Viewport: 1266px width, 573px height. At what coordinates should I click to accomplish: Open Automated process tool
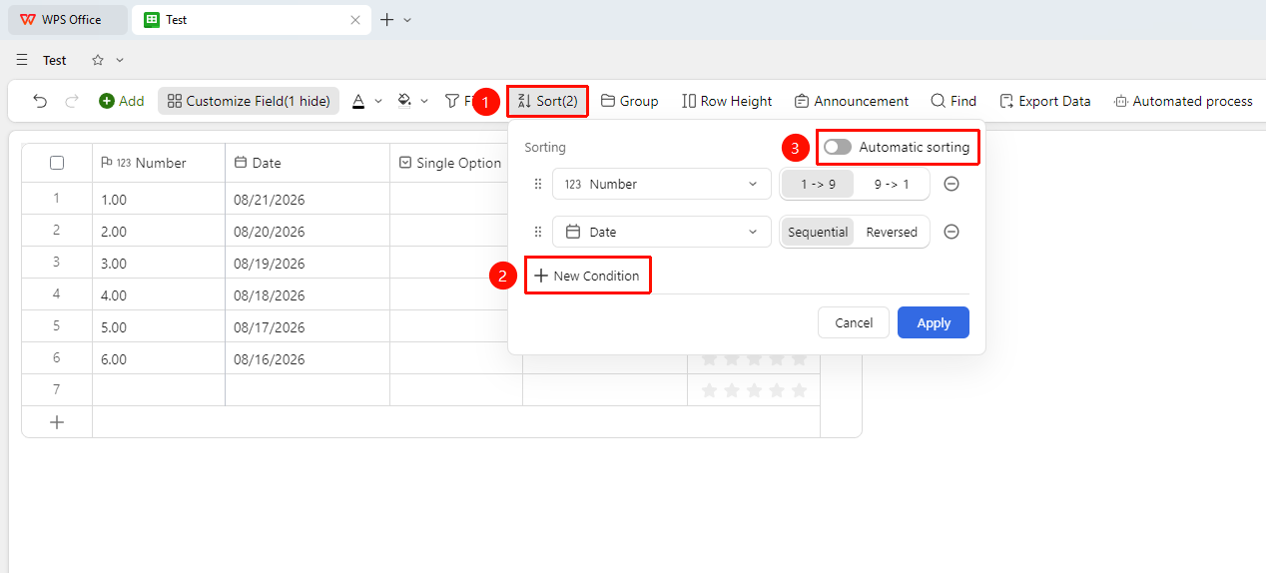(x=1183, y=101)
